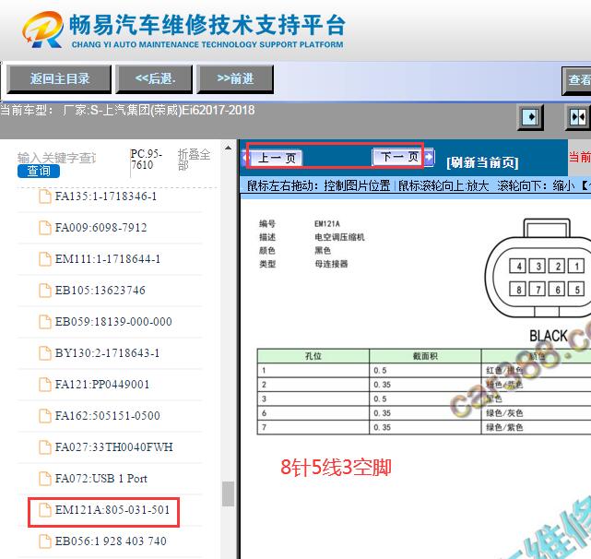591x559 pixels.
Task: Go to the next page (下一页)
Action: pos(396,157)
